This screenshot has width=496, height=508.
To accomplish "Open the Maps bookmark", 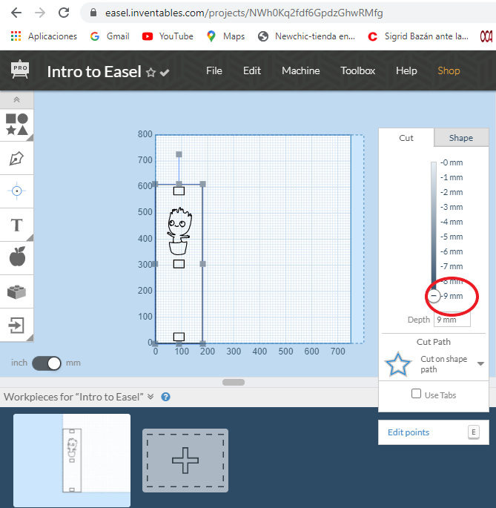I will tap(226, 36).
